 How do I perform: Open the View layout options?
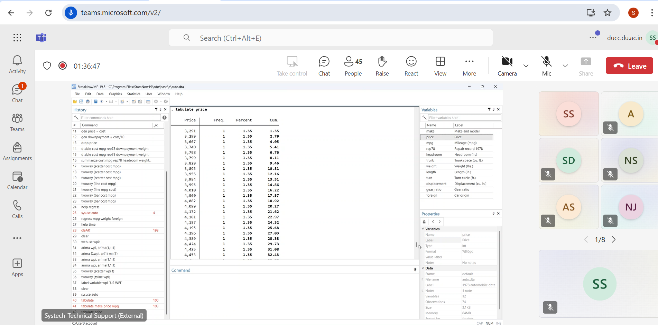click(x=440, y=66)
